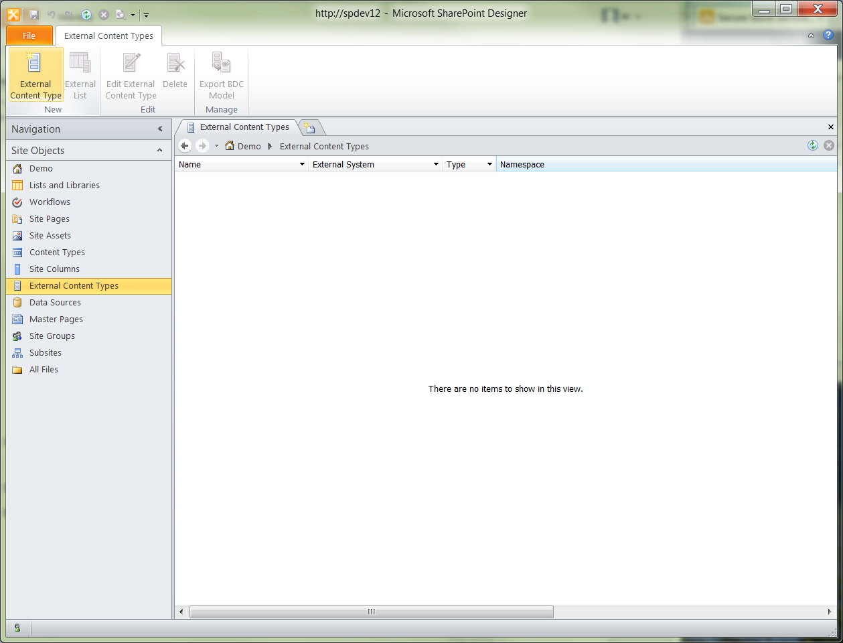The height and width of the screenshot is (643, 843).
Task: Click the Forward navigation arrow
Action: (202, 145)
